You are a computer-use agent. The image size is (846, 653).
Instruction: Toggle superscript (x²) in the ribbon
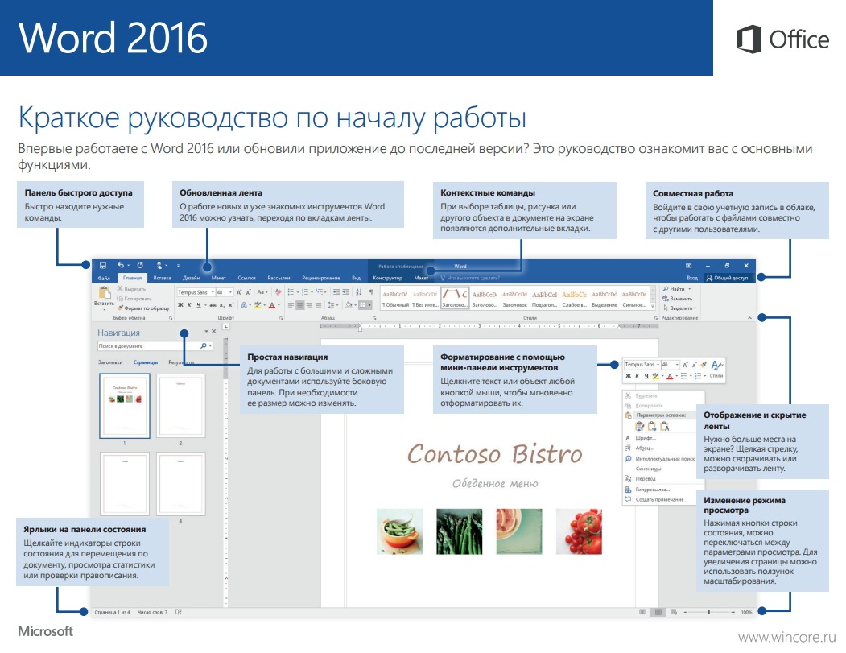(231, 305)
